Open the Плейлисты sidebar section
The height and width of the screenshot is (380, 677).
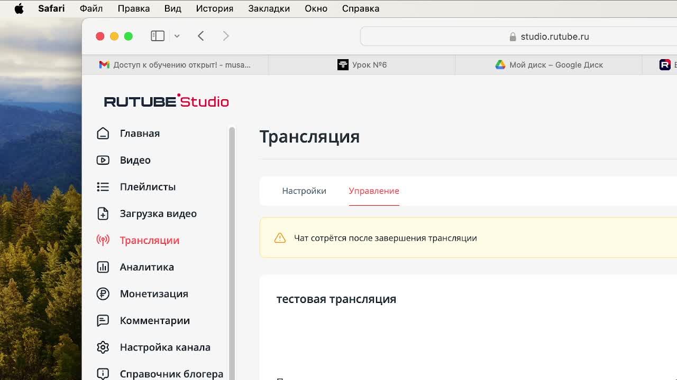[148, 187]
